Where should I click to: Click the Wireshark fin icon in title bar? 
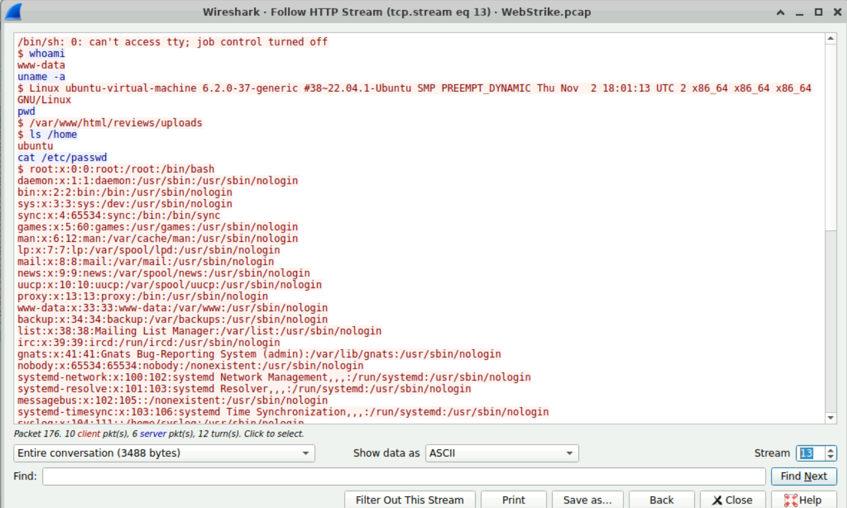[x=13, y=12]
